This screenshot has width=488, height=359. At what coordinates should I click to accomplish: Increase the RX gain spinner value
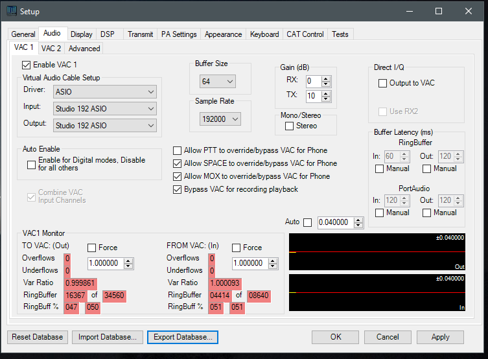pos(326,78)
